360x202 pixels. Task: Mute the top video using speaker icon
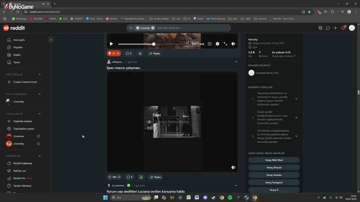(x=233, y=44)
